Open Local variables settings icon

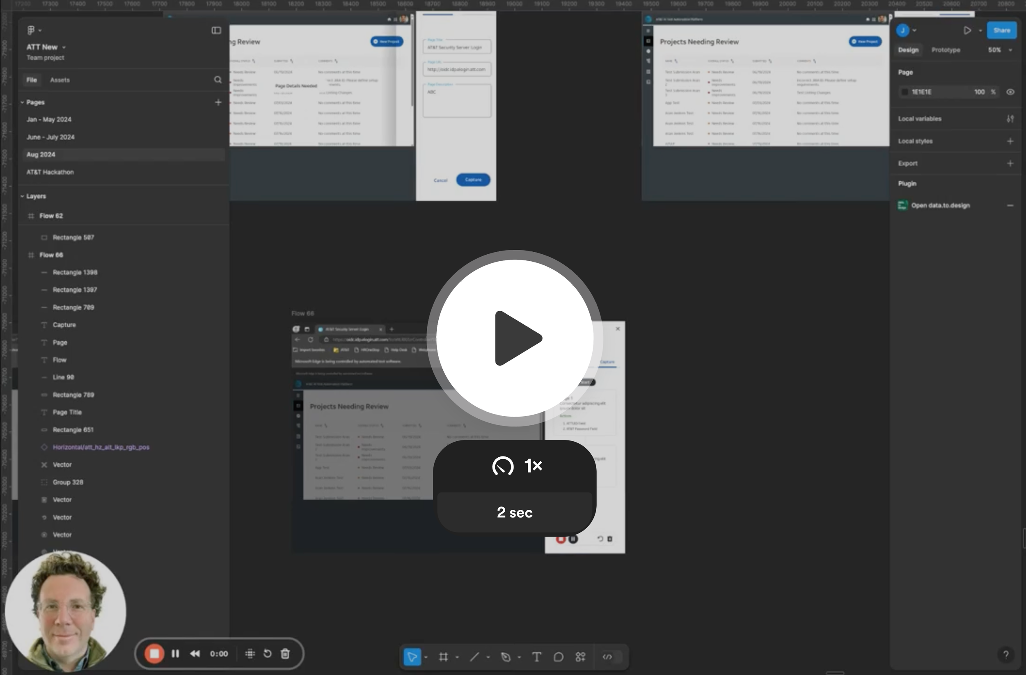point(1010,119)
